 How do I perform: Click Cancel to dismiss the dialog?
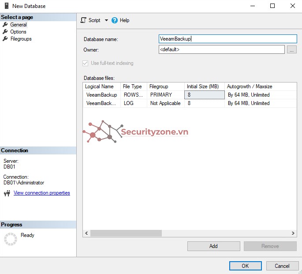pyautogui.click(x=282, y=266)
